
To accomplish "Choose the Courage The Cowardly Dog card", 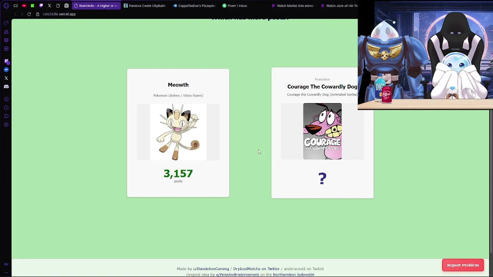I will pos(322,133).
